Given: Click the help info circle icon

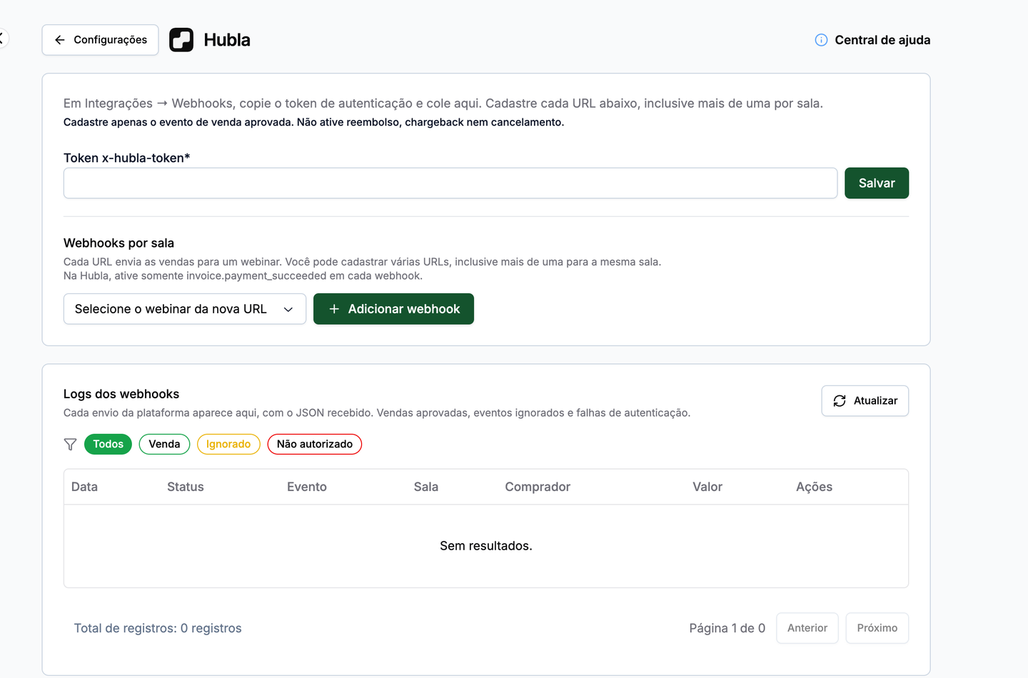Looking at the screenshot, I should (821, 40).
